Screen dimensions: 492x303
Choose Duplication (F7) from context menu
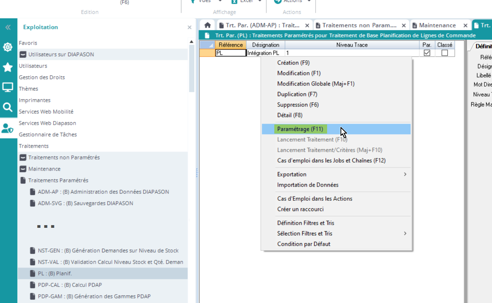point(297,94)
